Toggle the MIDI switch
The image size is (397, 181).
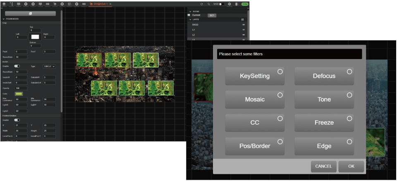(x=222, y=4)
